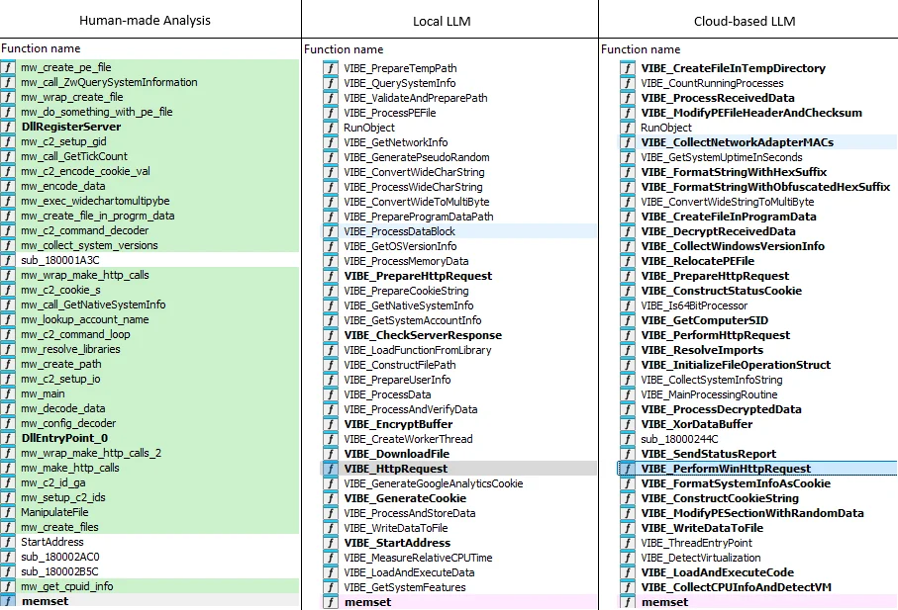Select memset in the Local LLM list
Image resolution: width=898 pixels, height=610 pixels.
point(458,602)
